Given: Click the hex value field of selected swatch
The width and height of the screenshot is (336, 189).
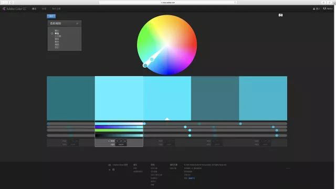Looking at the screenshot, I should [x=121, y=145].
